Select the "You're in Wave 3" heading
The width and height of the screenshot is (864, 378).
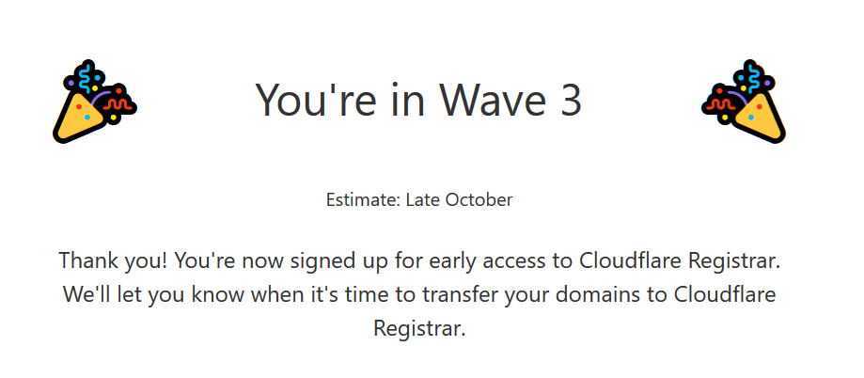418,100
